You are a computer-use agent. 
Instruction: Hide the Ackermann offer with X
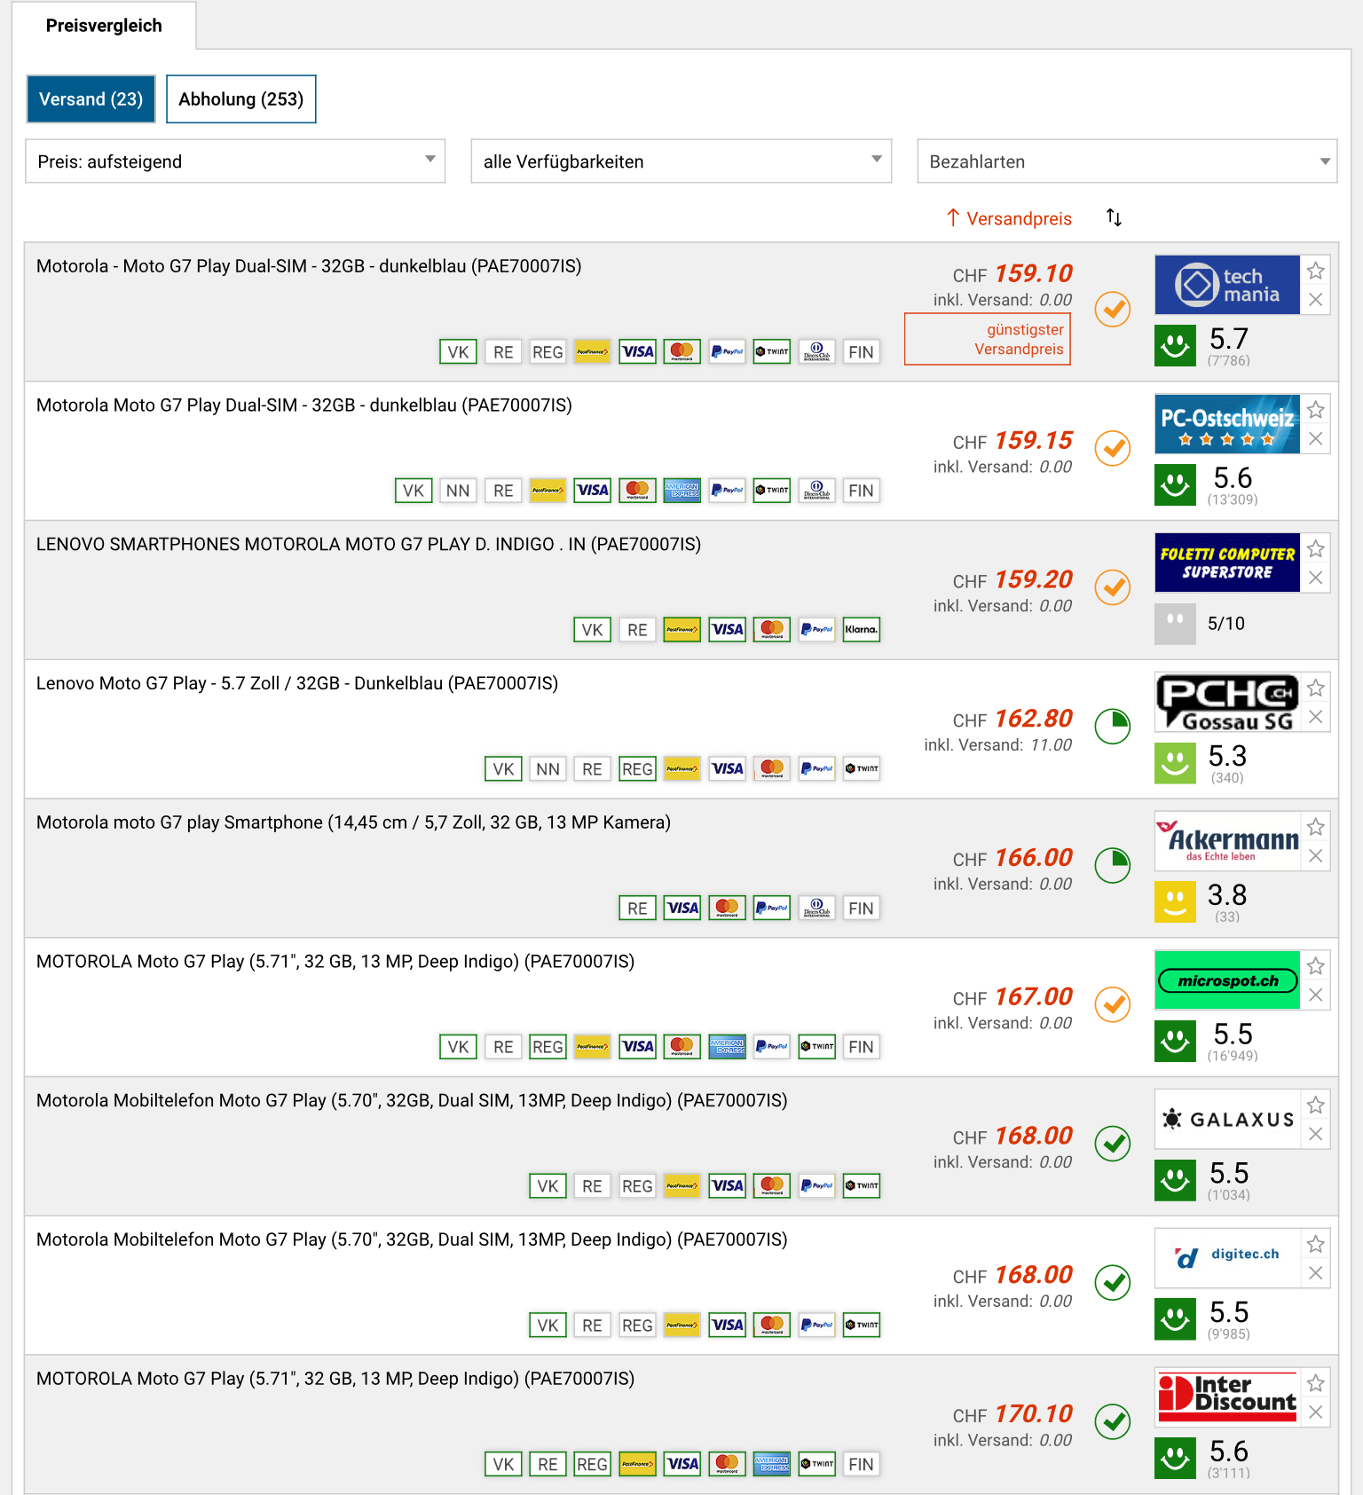[1316, 856]
